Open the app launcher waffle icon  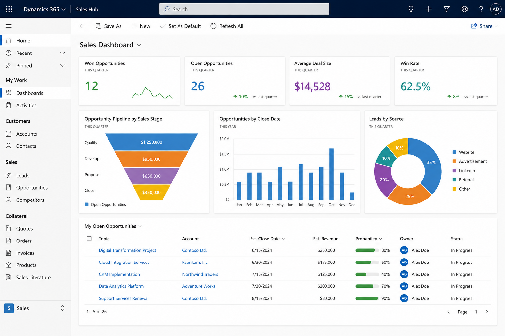pos(9,9)
